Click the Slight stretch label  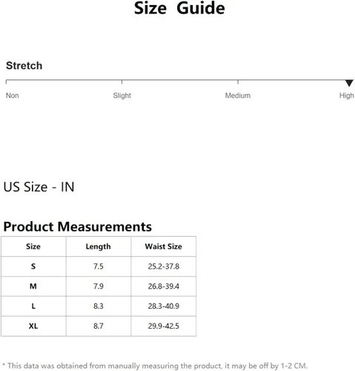click(122, 96)
